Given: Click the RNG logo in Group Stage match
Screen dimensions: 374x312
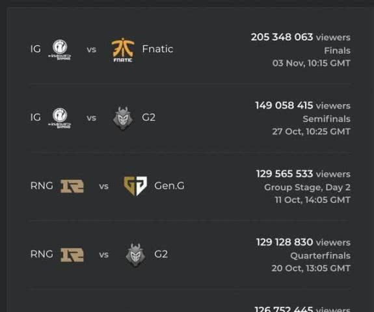Looking at the screenshot, I should [72, 186].
